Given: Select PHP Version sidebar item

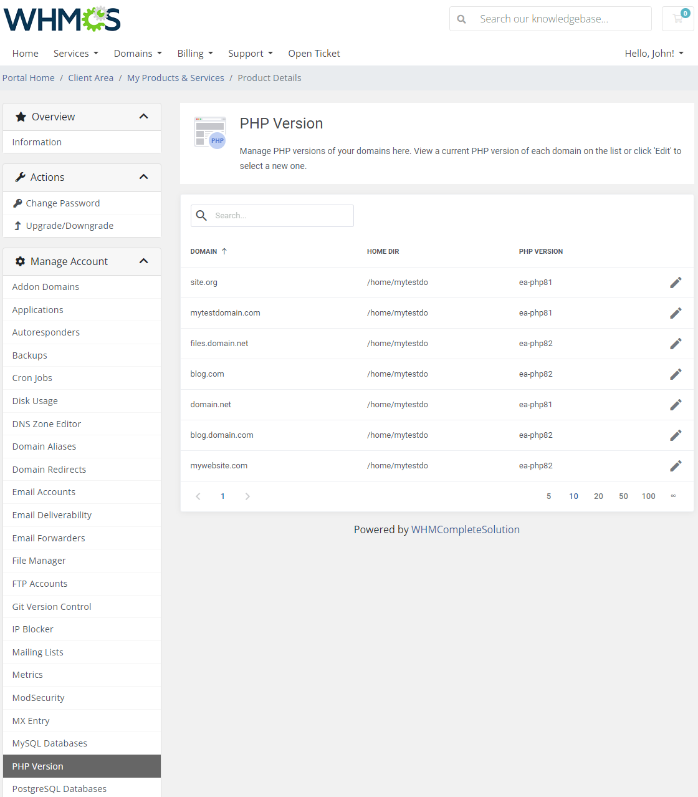Looking at the screenshot, I should coord(82,766).
